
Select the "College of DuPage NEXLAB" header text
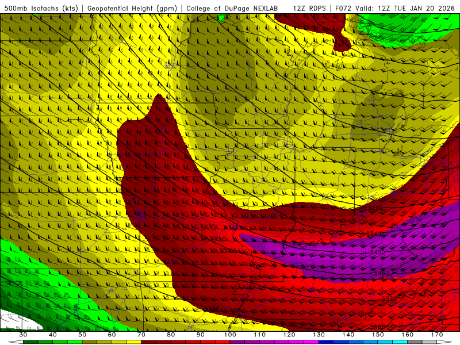click(232, 8)
